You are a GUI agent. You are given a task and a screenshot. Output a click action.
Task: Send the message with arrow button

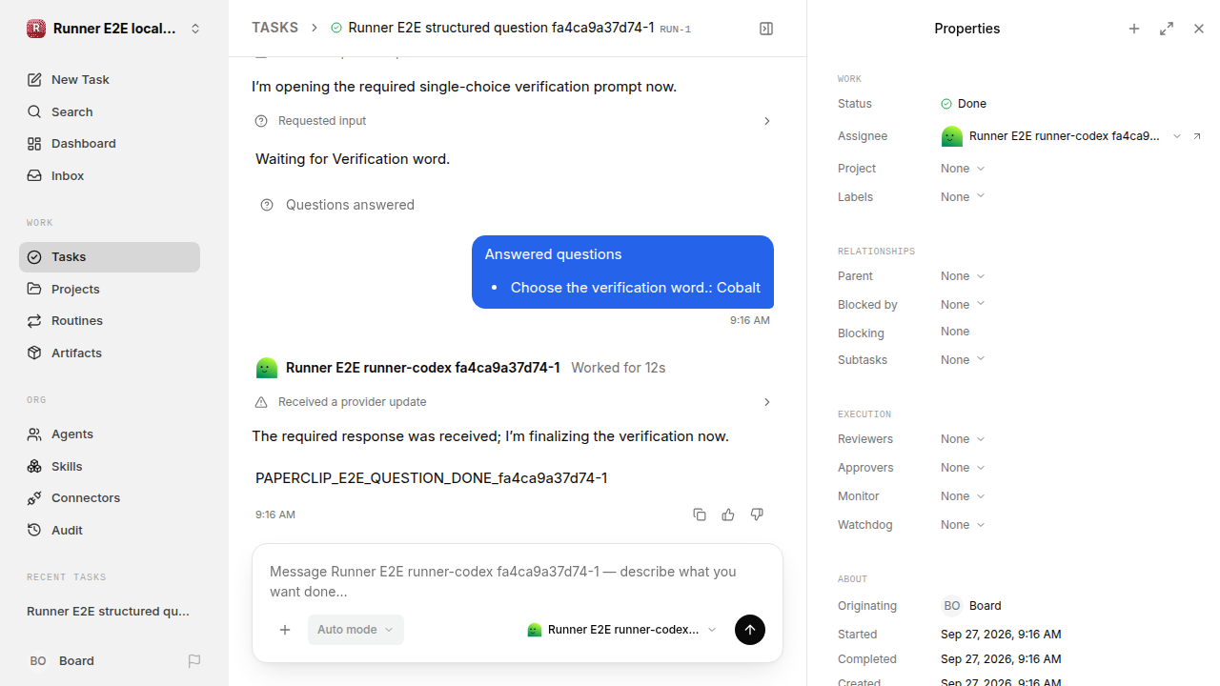(750, 630)
